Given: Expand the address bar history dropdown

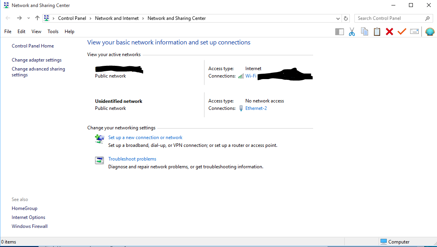Looking at the screenshot, I should (338, 19).
